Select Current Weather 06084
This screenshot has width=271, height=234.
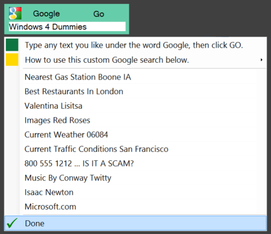pos(135,135)
